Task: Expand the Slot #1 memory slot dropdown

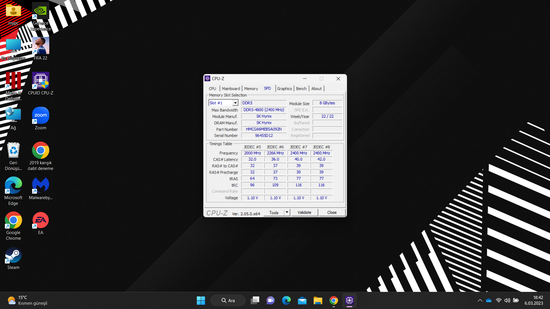Action: pyautogui.click(x=235, y=103)
